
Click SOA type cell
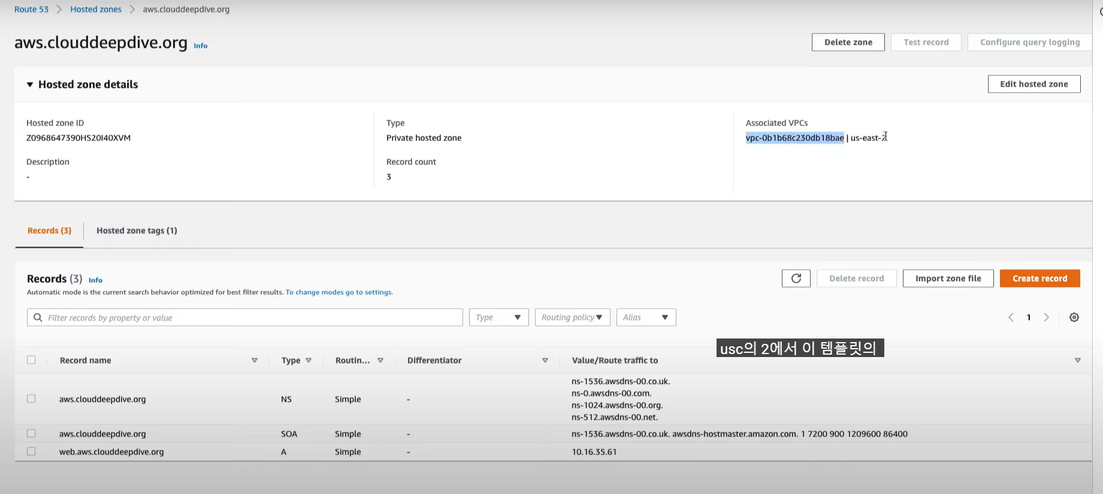[289, 434]
